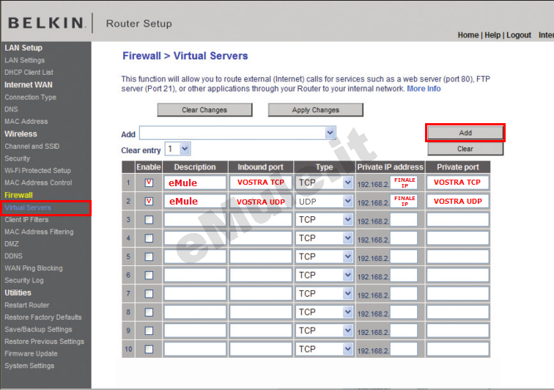Select Virtual Servers in the sidebar
Viewport: 554px width, 390px height.
28,207
